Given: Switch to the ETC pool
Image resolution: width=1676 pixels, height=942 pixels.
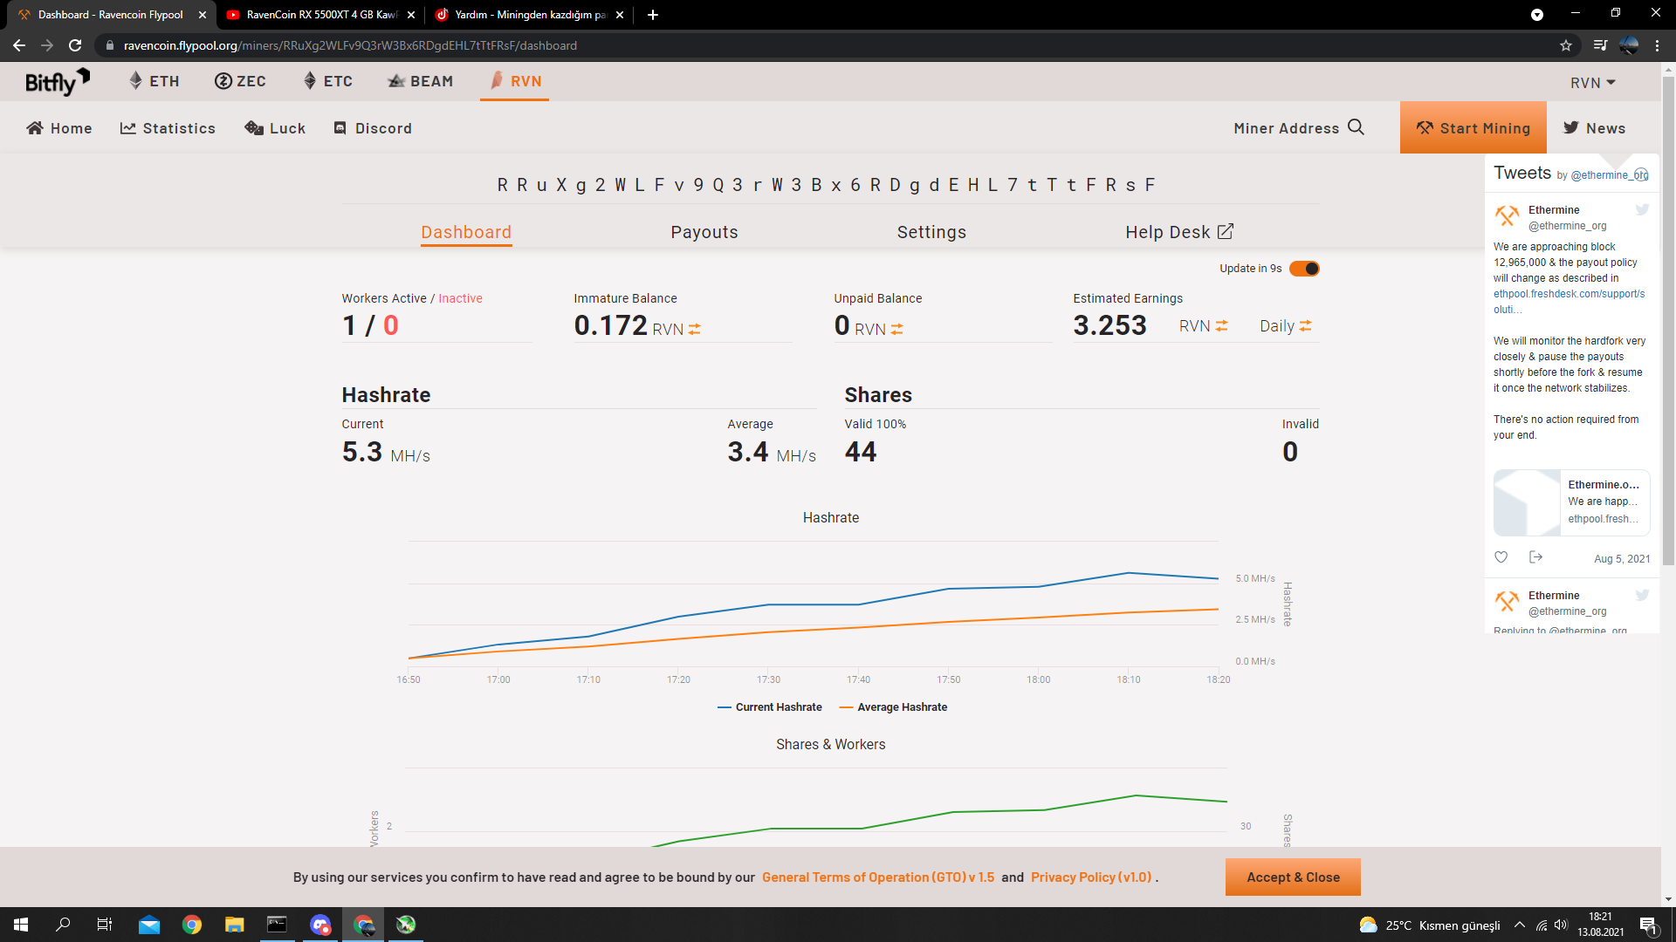Looking at the screenshot, I should click(327, 81).
